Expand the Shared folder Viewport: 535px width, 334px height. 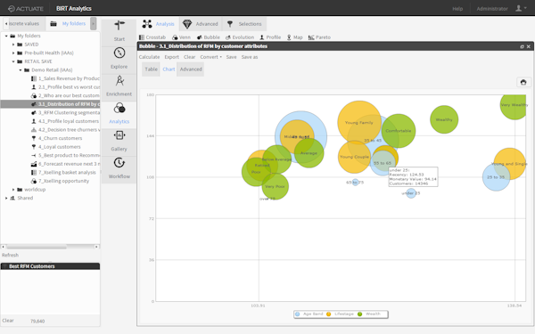point(6,198)
